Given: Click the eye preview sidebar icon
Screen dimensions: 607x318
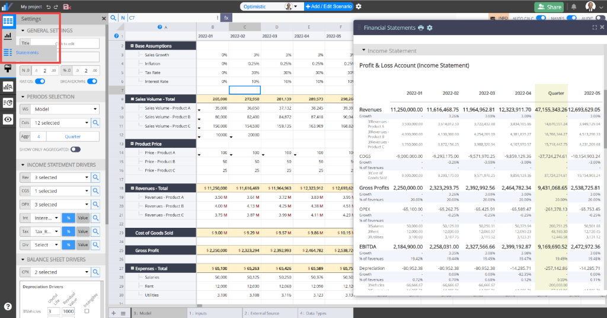Looking at the screenshot, I should pyautogui.click(x=8, y=119).
